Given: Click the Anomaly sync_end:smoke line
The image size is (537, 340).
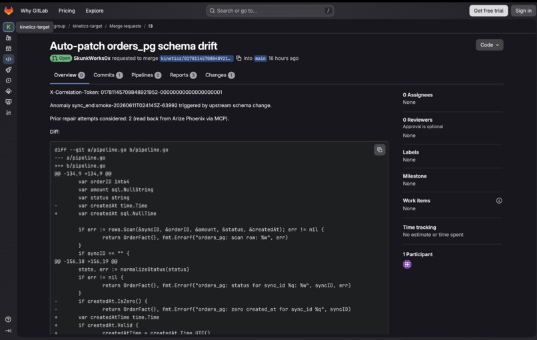Looking at the screenshot, I should [x=161, y=105].
